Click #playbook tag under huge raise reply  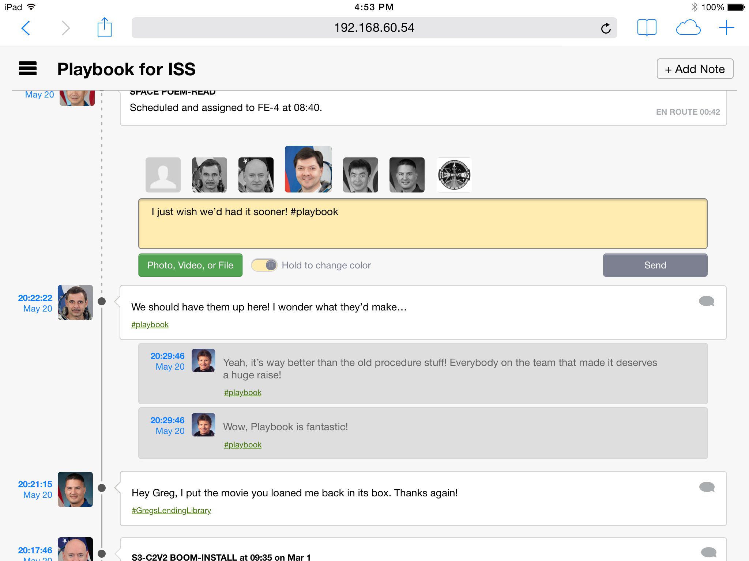[x=243, y=392]
